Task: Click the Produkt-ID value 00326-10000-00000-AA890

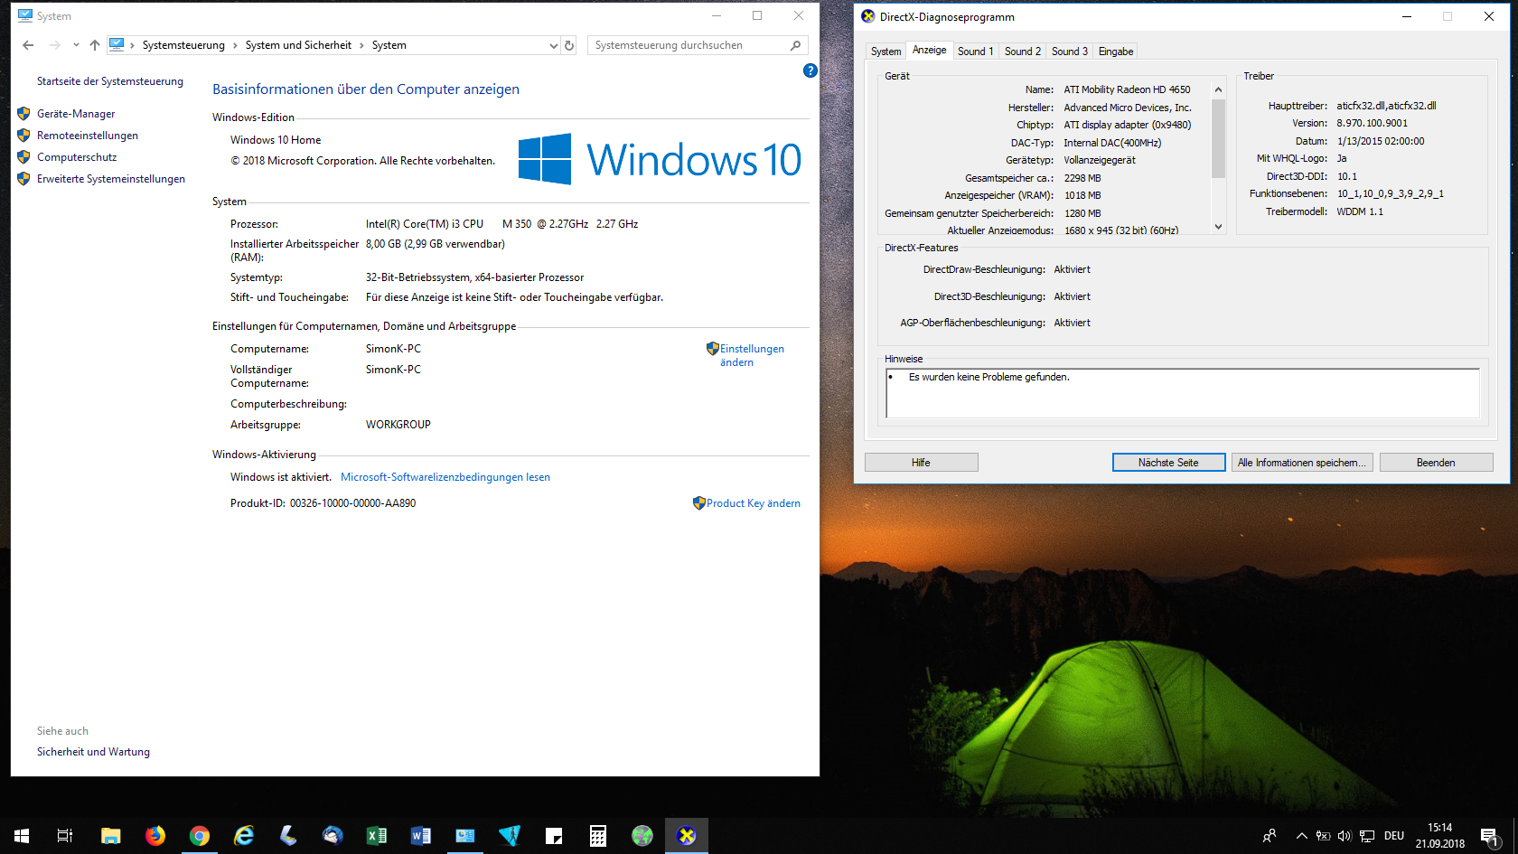Action: [x=352, y=503]
